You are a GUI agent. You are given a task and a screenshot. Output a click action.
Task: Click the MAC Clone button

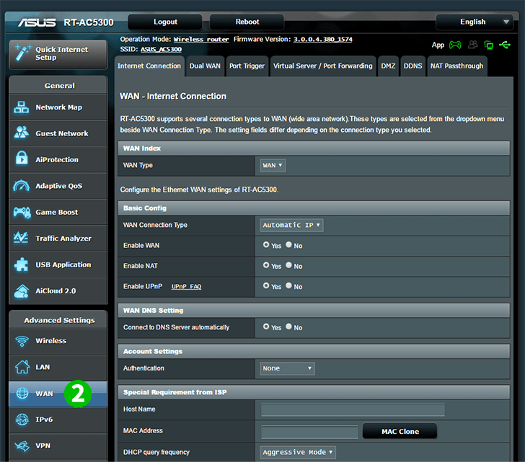coord(400,432)
